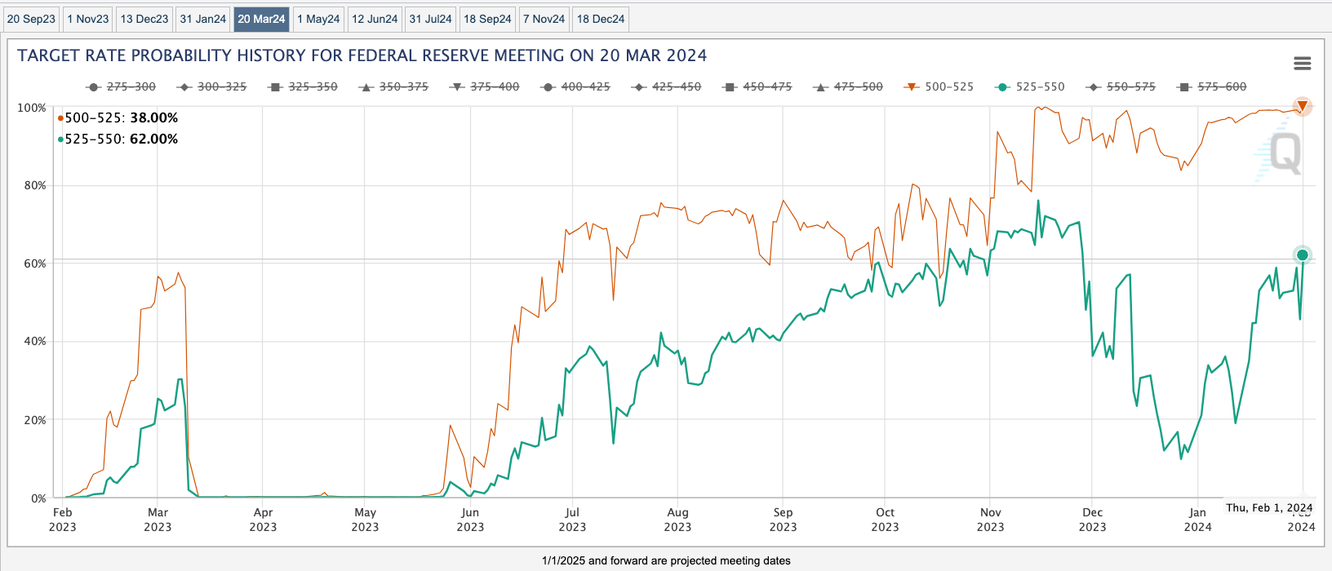Click the Feb 2023 x-axis label
Image resolution: width=1332 pixels, height=571 pixels.
pyautogui.click(x=62, y=520)
